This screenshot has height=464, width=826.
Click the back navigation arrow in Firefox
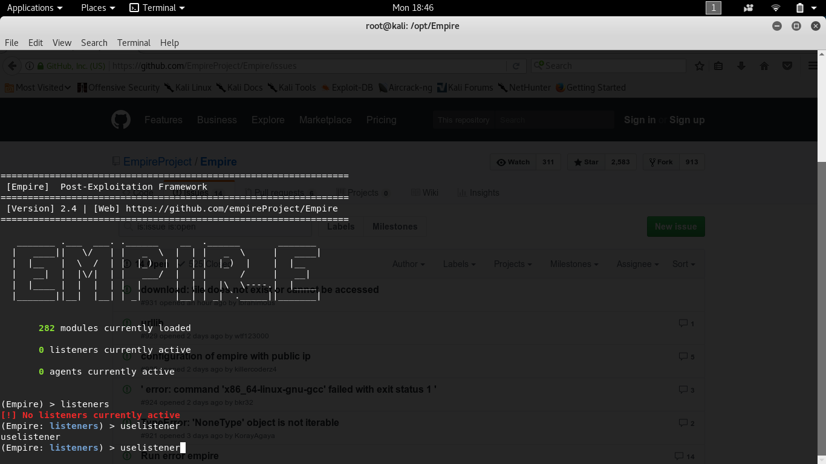click(12, 65)
